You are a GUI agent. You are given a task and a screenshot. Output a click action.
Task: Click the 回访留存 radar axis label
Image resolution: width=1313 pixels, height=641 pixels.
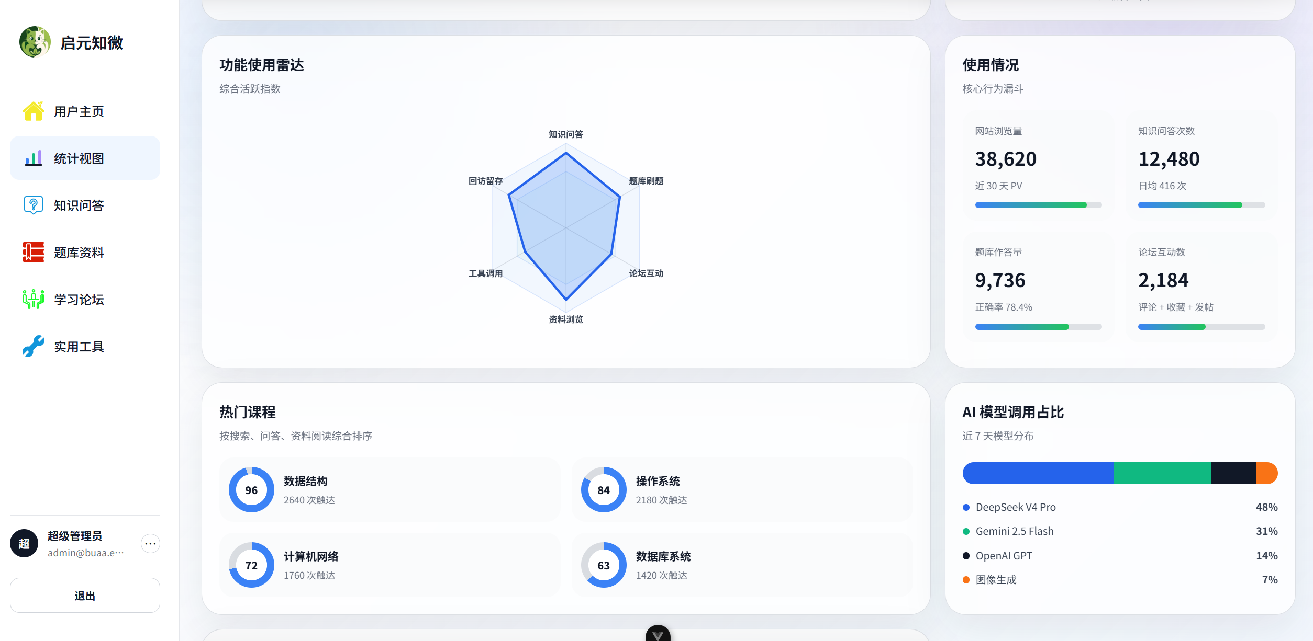(486, 181)
